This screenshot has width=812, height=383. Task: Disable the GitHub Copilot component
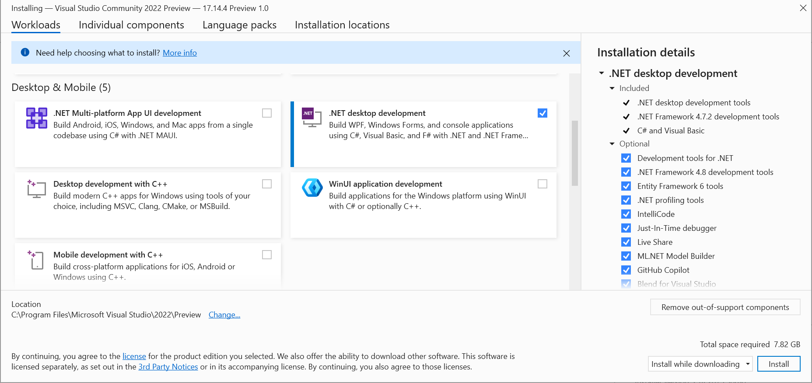click(x=626, y=270)
